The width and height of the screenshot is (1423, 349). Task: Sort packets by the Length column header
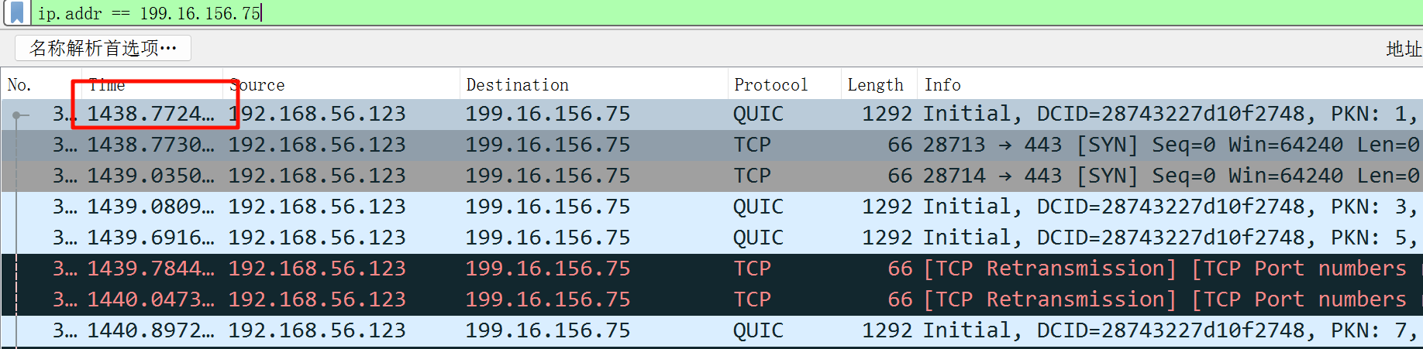point(875,85)
